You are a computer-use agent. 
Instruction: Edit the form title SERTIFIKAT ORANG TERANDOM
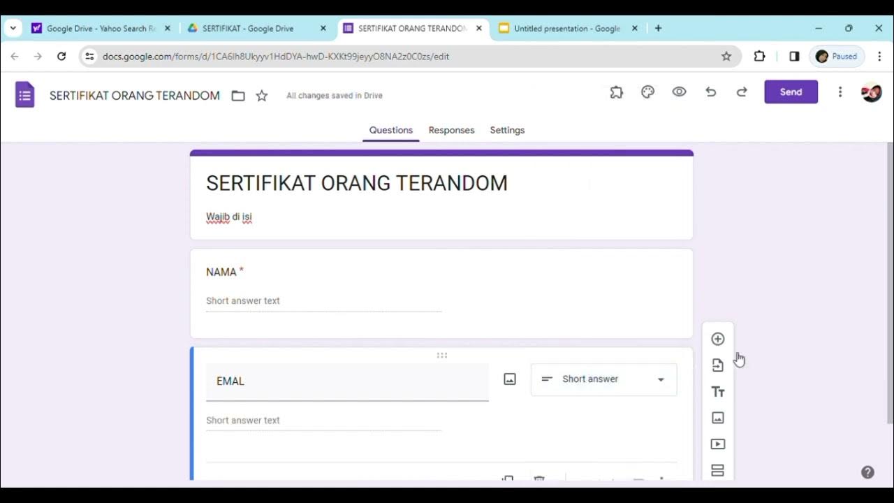(357, 183)
